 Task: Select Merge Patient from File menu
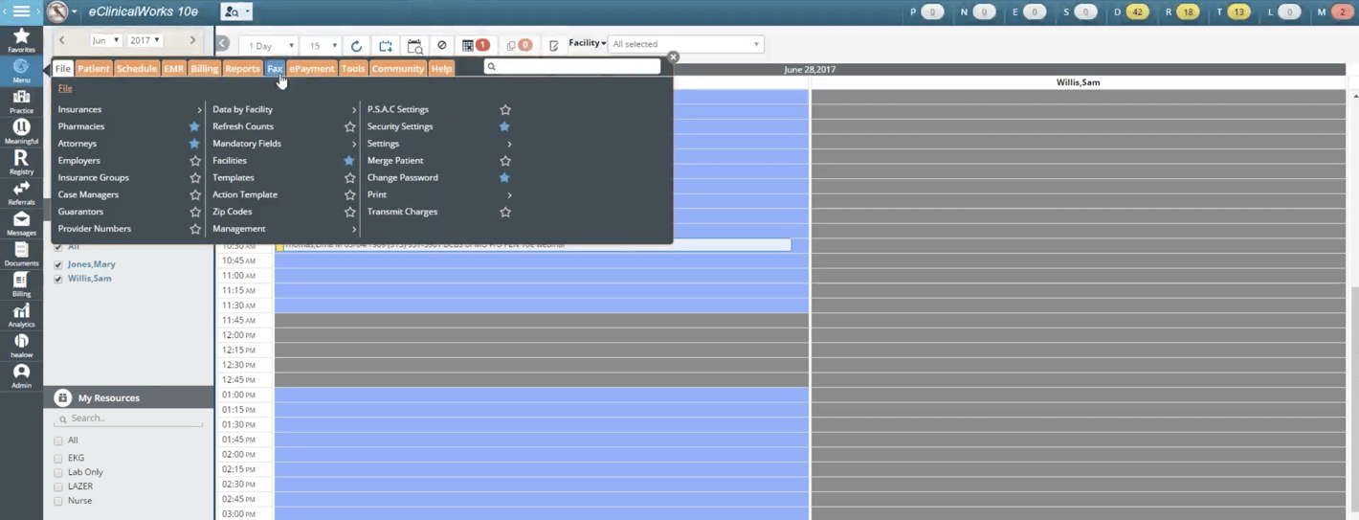coord(395,161)
